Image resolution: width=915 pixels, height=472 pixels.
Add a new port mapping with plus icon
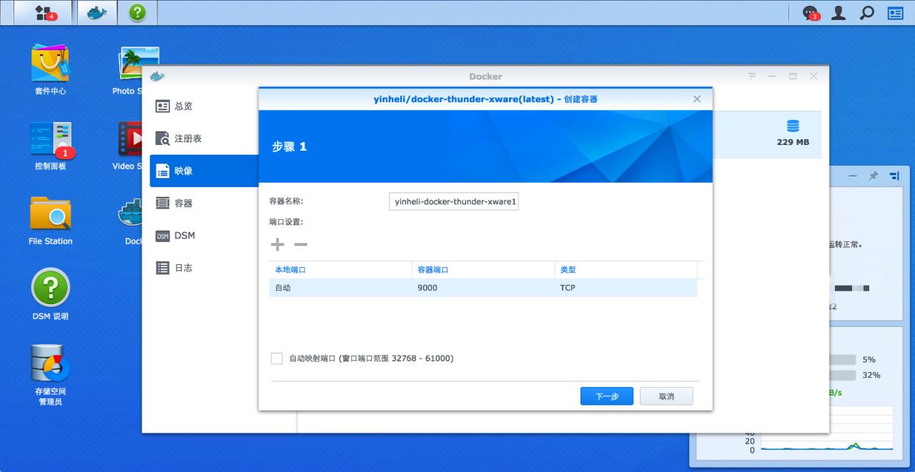point(277,244)
